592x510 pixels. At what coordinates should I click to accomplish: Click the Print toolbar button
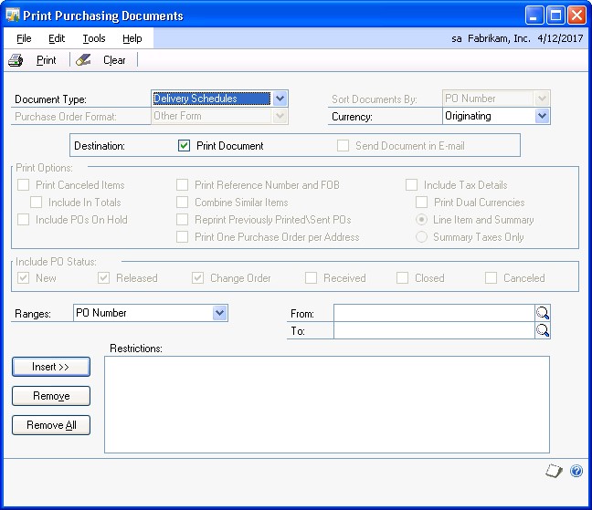click(46, 60)
